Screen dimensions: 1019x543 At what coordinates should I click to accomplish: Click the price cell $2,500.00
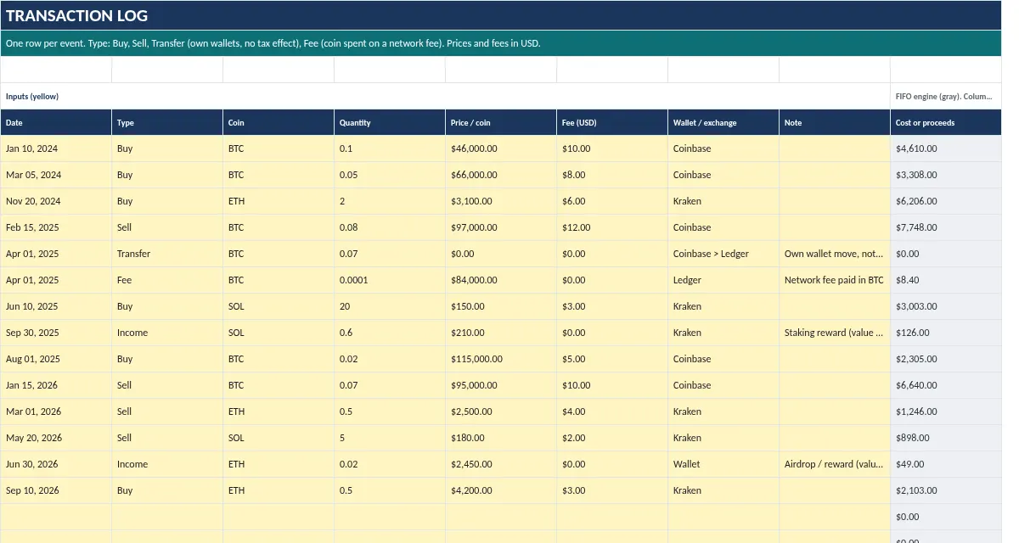(501, 411)
